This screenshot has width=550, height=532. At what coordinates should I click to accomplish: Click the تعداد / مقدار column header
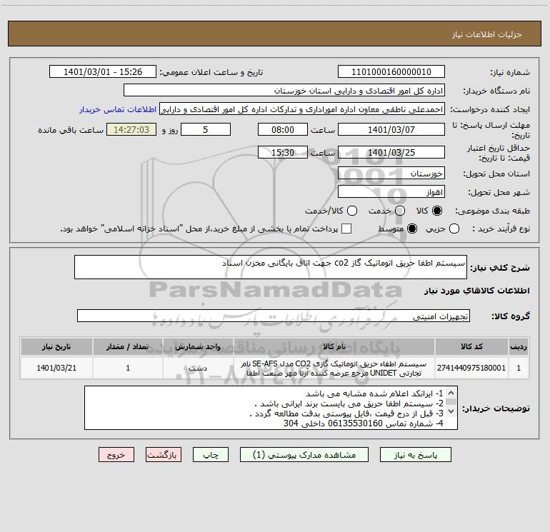click(x=128, y=347)
